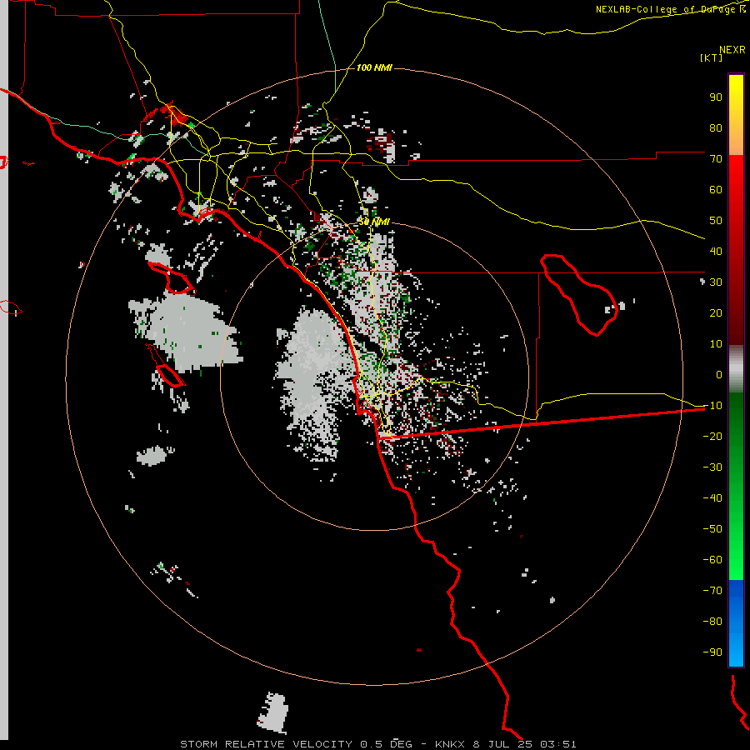Pick the yellow top segment of color bar
Screen dimensions: 750x750
click(736, 115)
